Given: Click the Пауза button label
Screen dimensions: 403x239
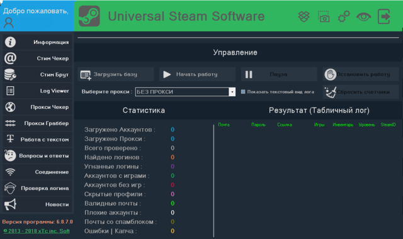Looking at the screenshot, I should pyautogui.click(x=278, y=74).
